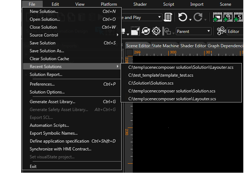Open the Editor camera dropdown
Viewport: 244px width, 173px height.
[235, 32]
